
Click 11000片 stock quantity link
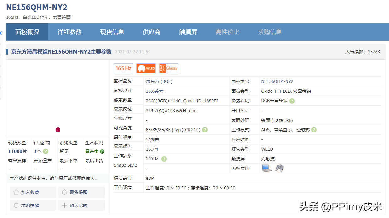18,152
